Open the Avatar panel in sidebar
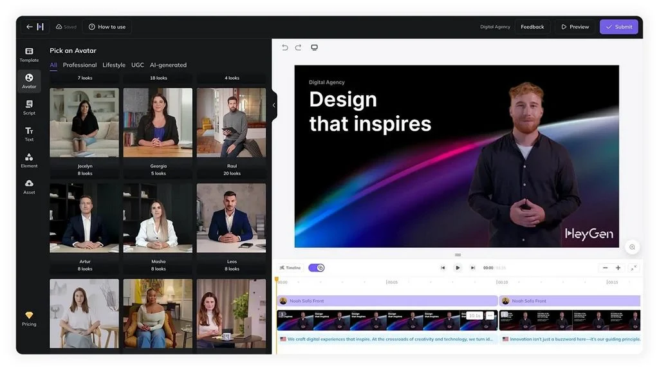Viewport: 659px width, 370px height. (x=29, y=80)
